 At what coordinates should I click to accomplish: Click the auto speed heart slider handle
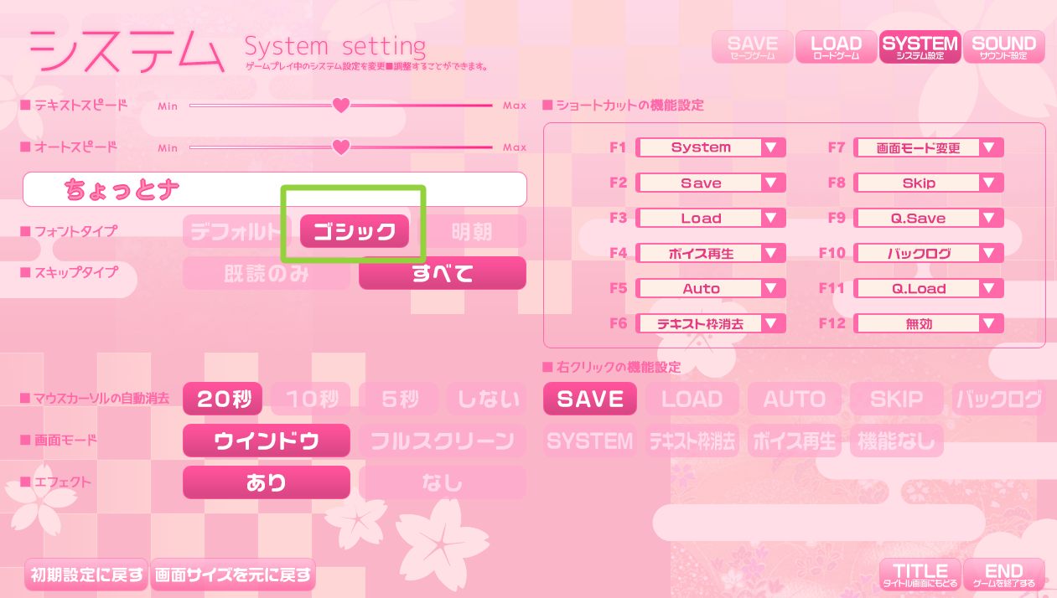340,147
